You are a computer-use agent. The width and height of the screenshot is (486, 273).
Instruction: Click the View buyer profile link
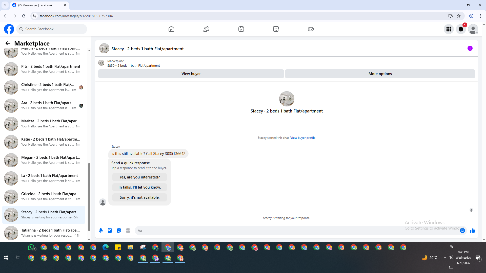(303, 138)
